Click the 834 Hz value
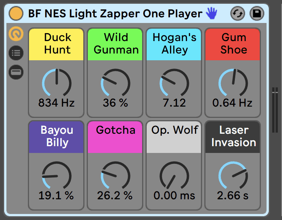The height and width of the screenshot is (220, 282). (56, 103)
